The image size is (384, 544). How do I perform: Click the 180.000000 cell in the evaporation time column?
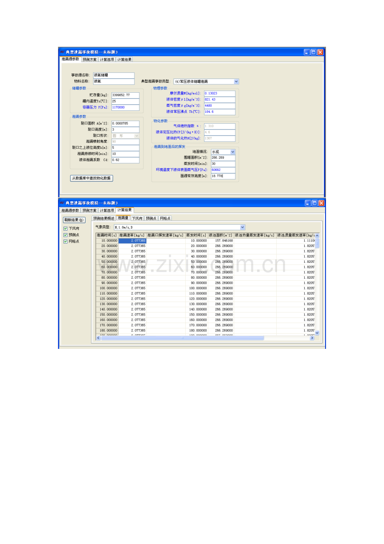(197, 330)
